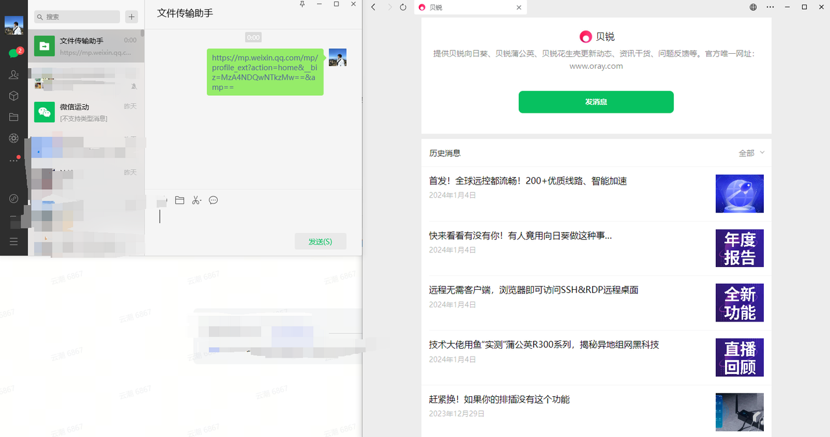Open the Moments aperture icon in WeChat sidebar
The image size is (830, 437).
14,138
